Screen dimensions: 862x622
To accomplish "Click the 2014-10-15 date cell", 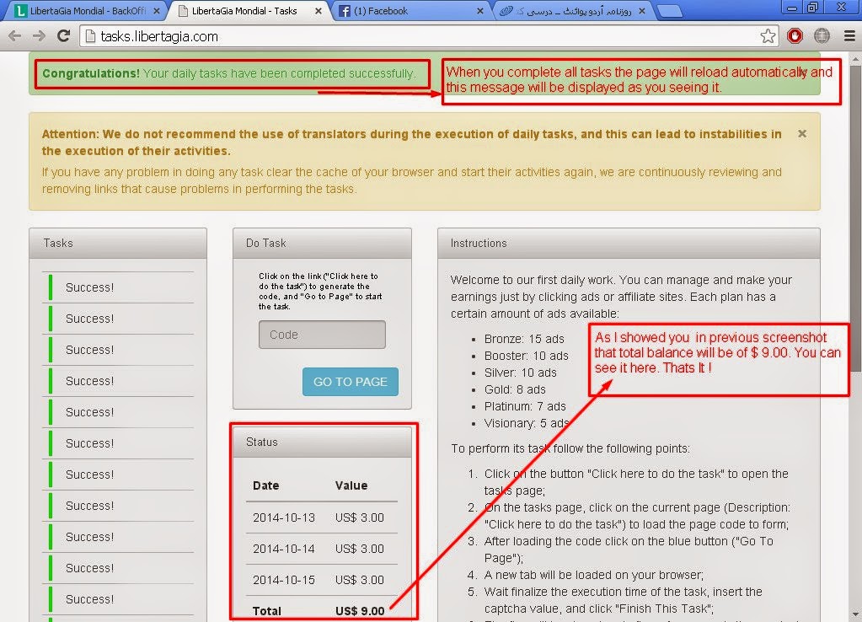I will (x=284, y=580).
